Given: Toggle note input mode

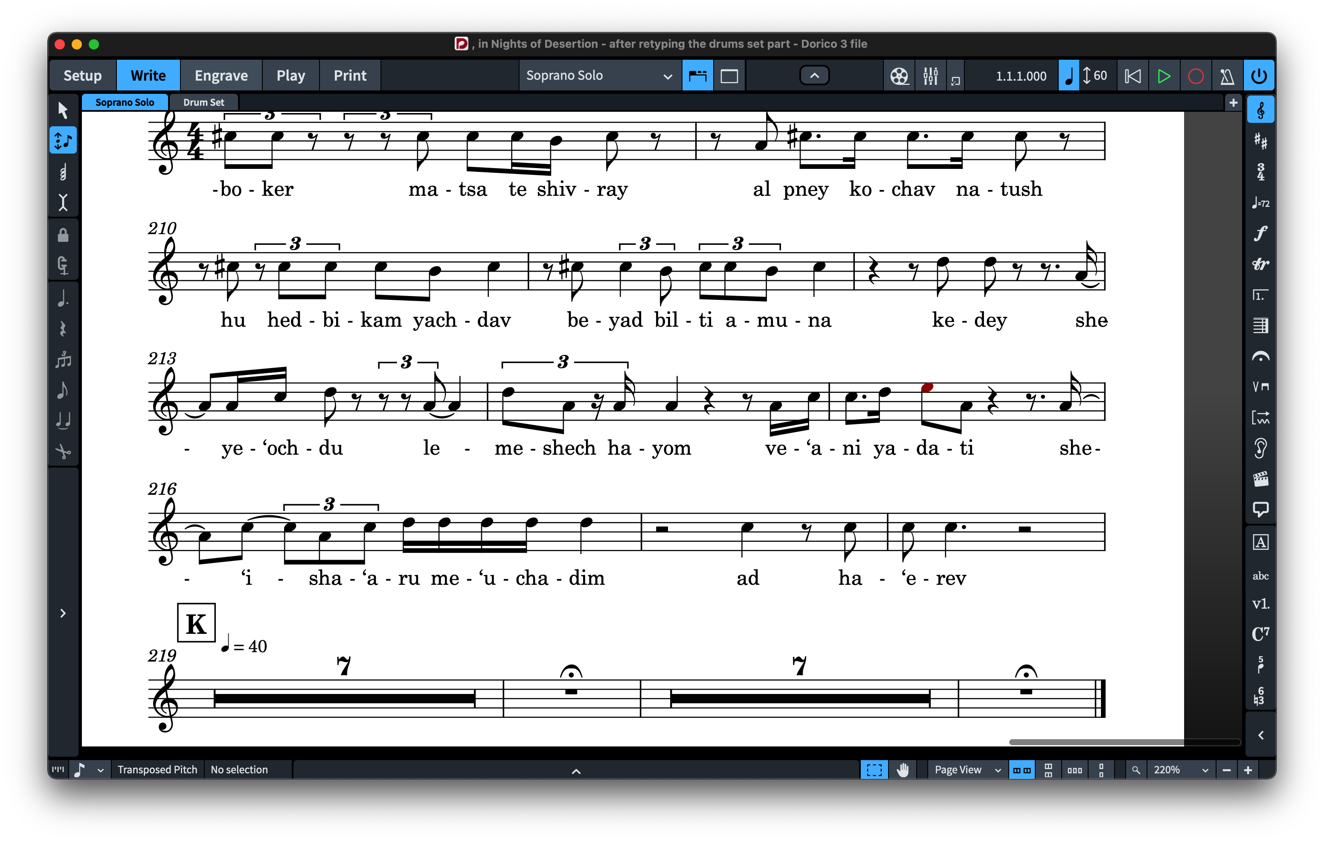Looking at the screenshot, I should click(63, 141).
